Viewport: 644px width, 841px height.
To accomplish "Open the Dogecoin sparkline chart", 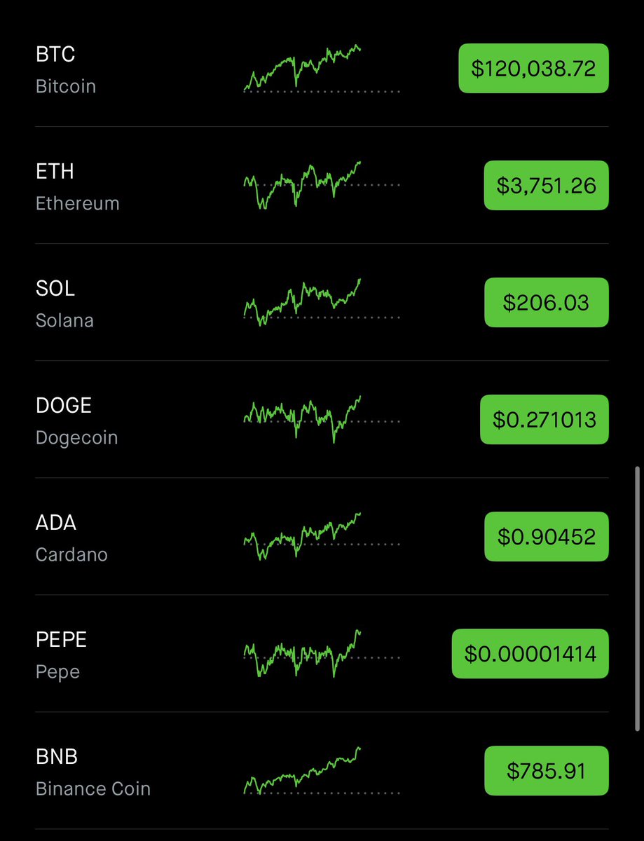I will 322,420.
